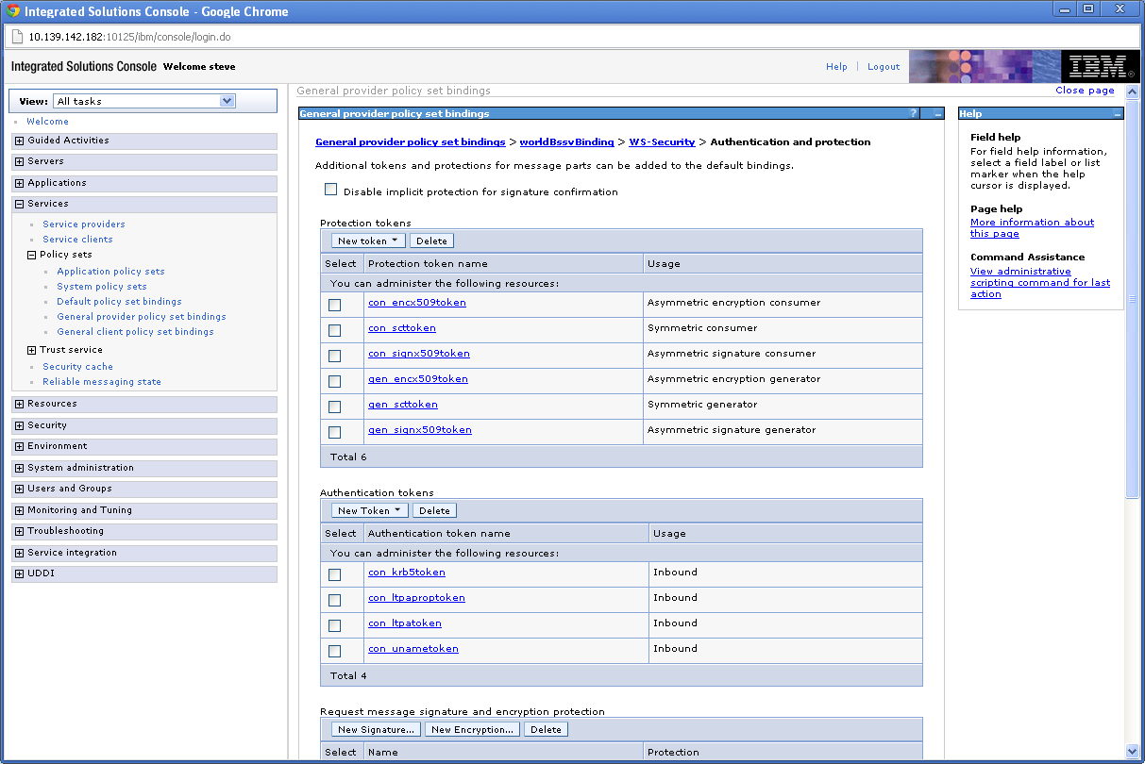
Task: Delete selected authentication tokens
Action: tap(434, 510)
